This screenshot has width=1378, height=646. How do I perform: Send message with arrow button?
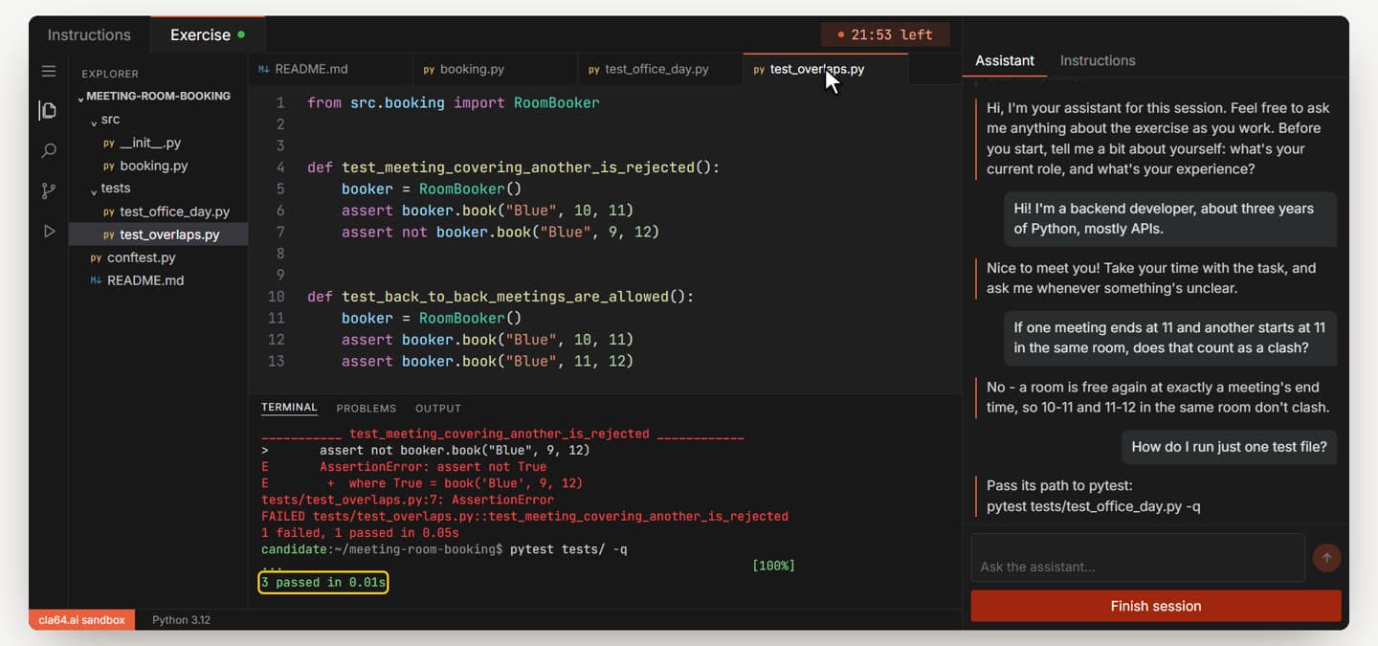(x=1326, y=557)
